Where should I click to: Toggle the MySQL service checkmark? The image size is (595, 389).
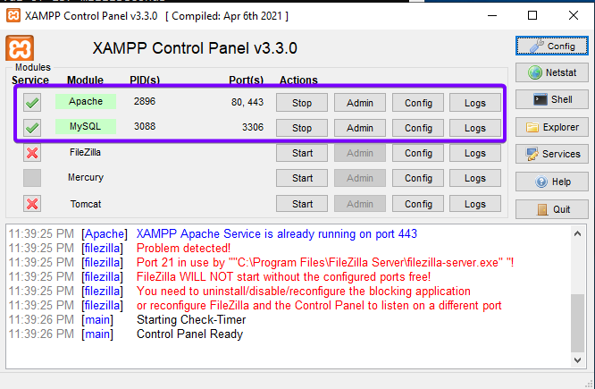[32, 128]
